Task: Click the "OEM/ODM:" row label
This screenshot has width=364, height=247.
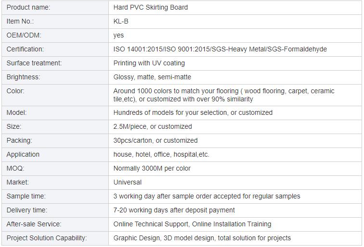Action: pyautogui.click(x=24, y=36)
